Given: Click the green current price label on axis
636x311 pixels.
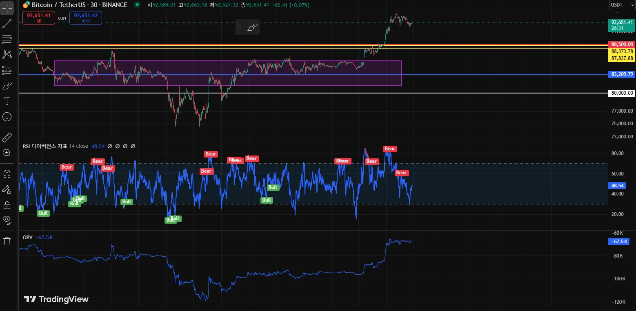Looking at the screenshot, I should (622, 25).
